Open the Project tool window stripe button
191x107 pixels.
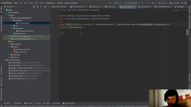click(1, 9)
